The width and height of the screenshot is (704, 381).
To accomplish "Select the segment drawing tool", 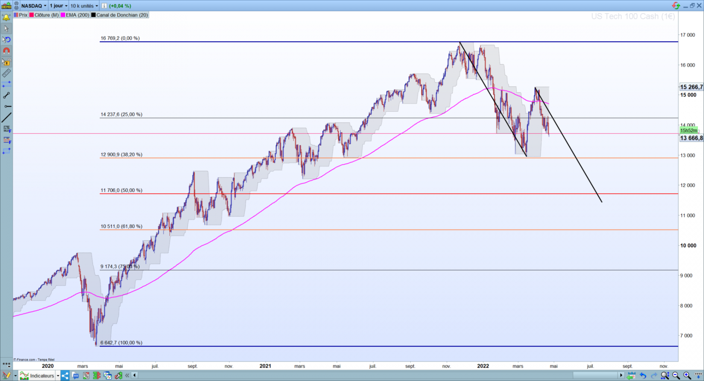I will pyautogui.click(x=6, y=95).
